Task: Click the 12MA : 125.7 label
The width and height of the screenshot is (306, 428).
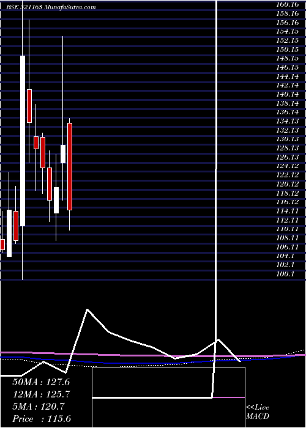Action: 41,394
